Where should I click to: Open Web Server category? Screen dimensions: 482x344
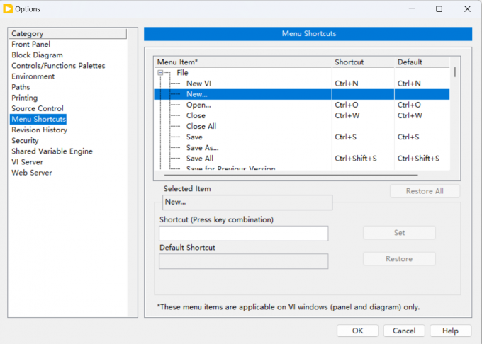point(32,173)
